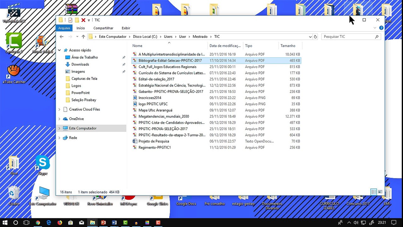Open the Lixeira recycle bin icon

[x=14, y=195]
